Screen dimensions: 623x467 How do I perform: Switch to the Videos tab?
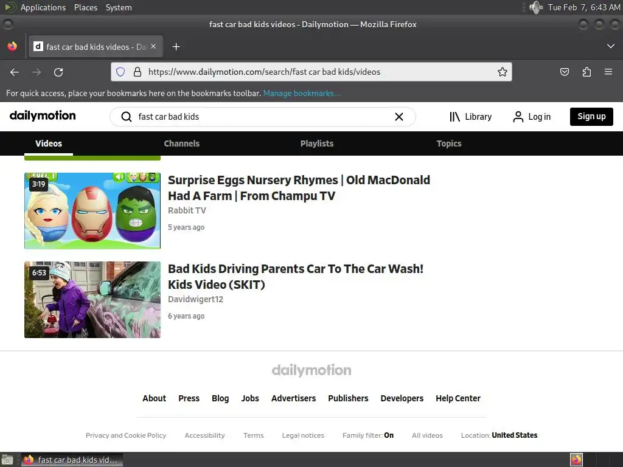point(49,144)
